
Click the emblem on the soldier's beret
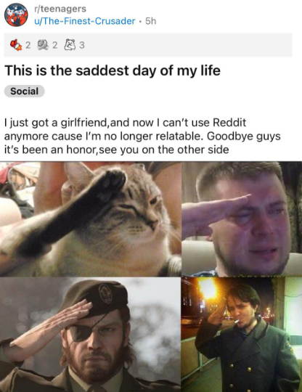pos(105,293)
